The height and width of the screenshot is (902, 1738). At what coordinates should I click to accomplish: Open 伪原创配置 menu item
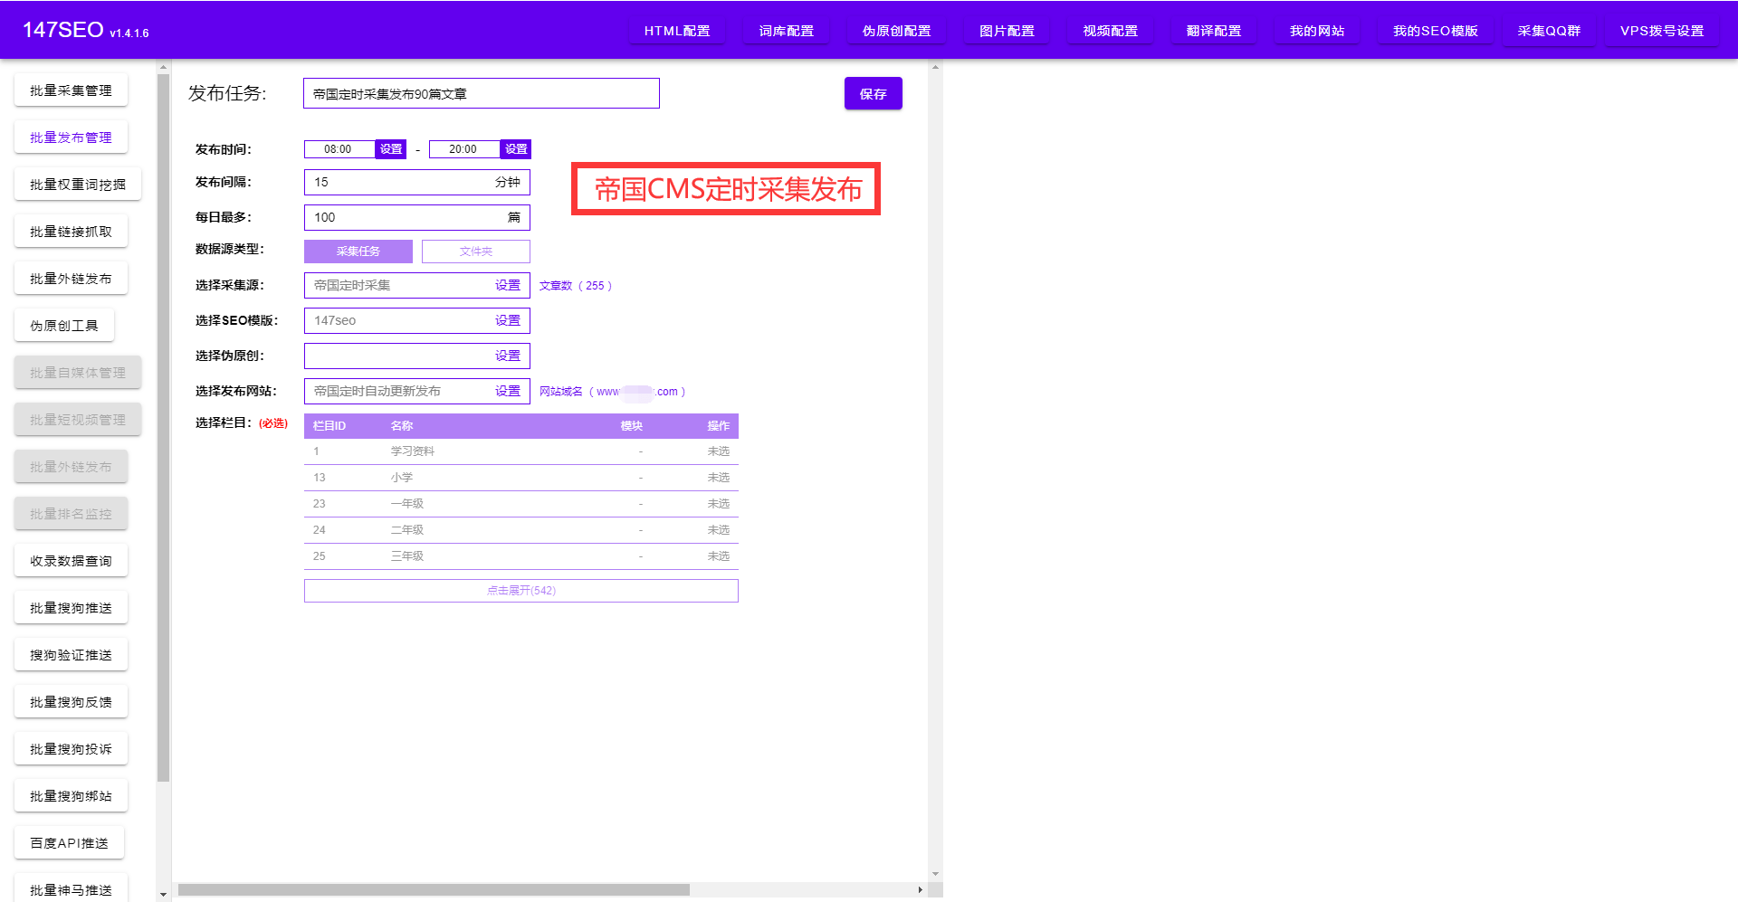[x=896, y=31]
